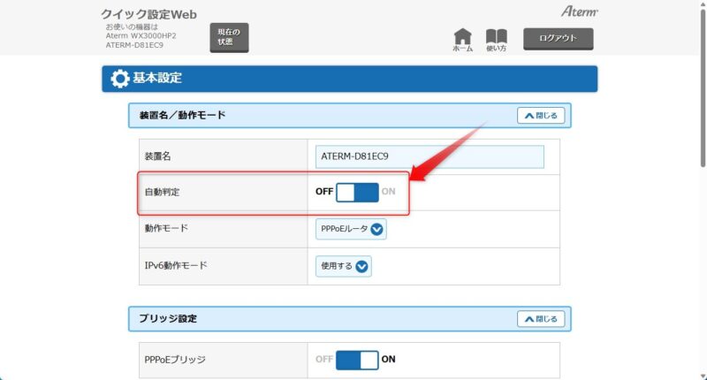This screenshot has height=380, width=707.
Task: Click the 基本設定 header bar title
Action: [x=157, y=79]
